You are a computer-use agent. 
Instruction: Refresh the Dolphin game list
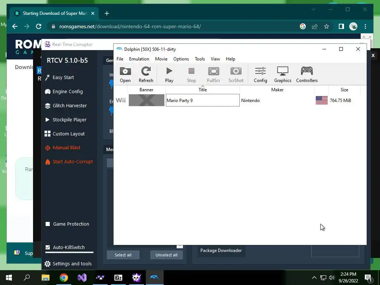tap(146, 75)
